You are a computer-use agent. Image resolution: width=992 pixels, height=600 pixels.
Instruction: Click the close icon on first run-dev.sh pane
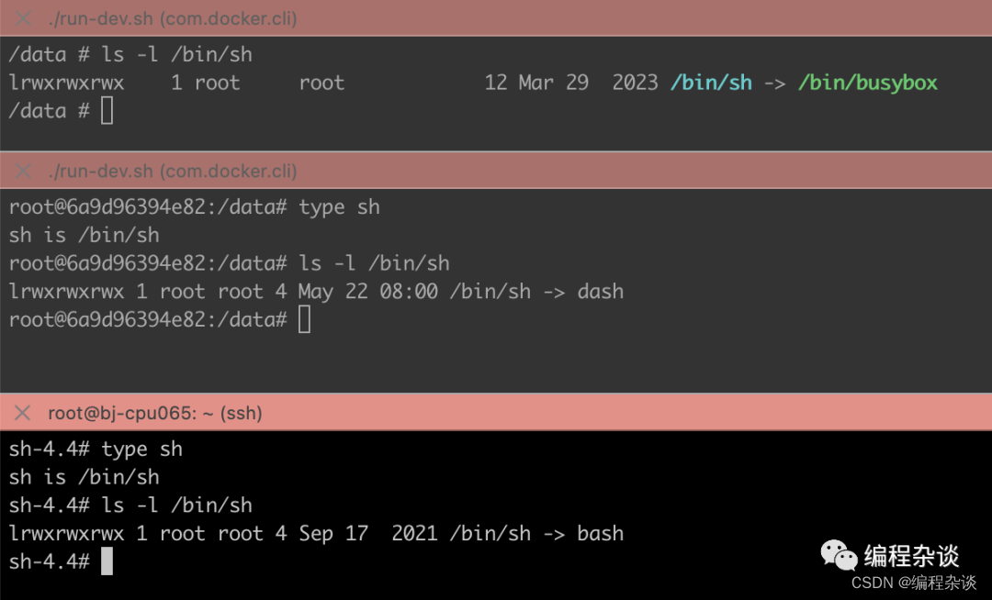[22, 18]
